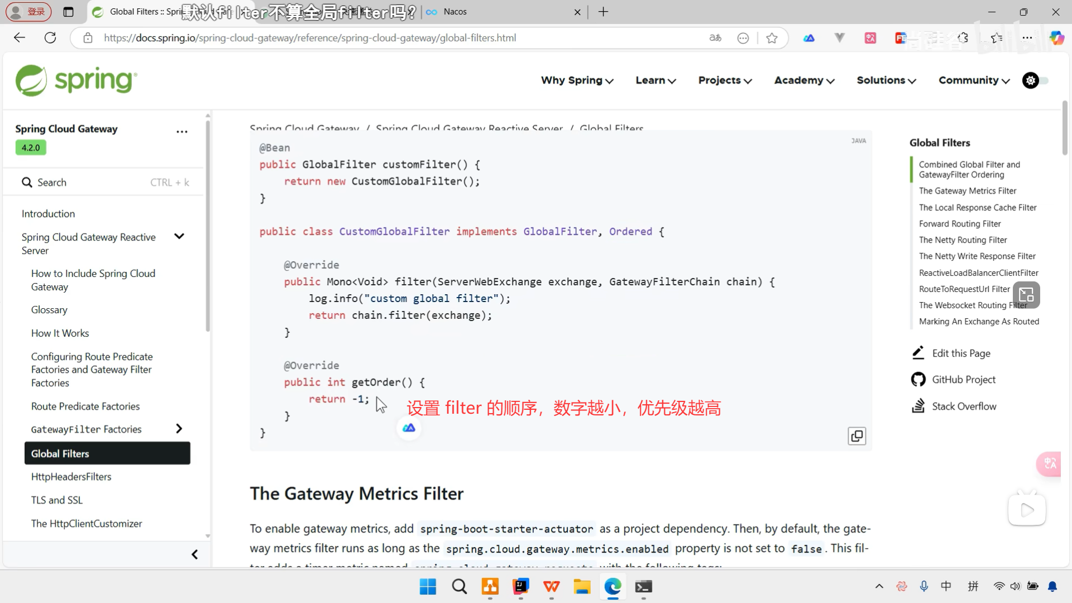This screenshot has height=603, width=1072.
Task: Open IntelliJ IDEA from taskbar
Action: [520, 586]
